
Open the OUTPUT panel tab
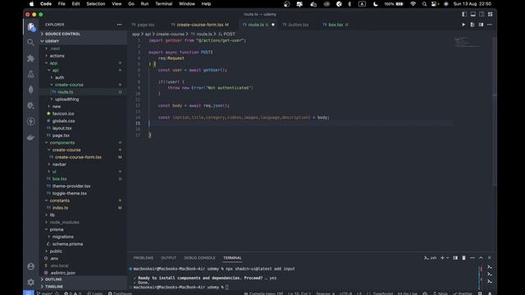(x=168, y=258)
